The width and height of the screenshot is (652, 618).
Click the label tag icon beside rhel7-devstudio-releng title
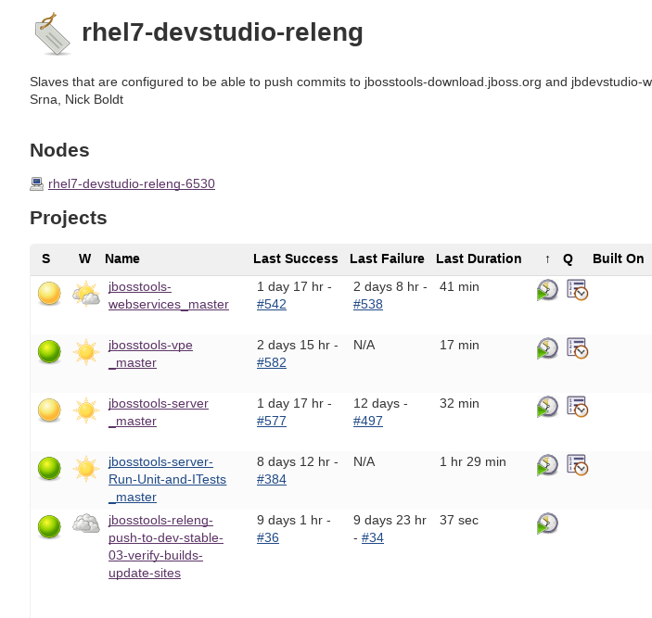point(52,34)
